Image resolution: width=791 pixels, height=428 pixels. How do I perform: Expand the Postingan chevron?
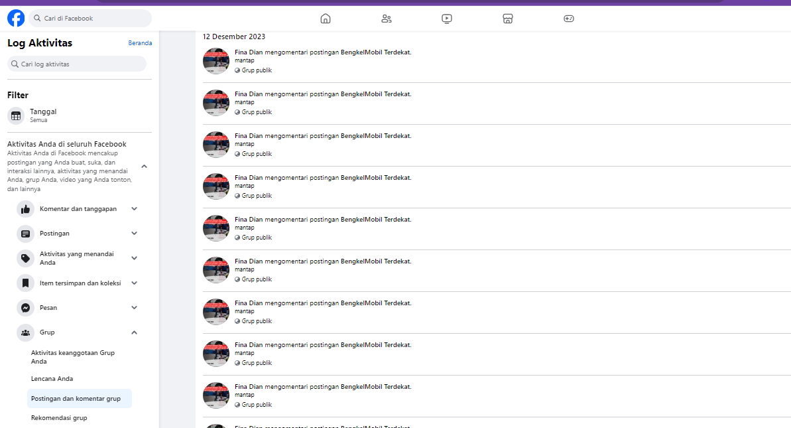point(134,234)
